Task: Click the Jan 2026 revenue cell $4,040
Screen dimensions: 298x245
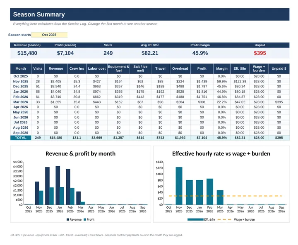Action: [x=56, y=92]
